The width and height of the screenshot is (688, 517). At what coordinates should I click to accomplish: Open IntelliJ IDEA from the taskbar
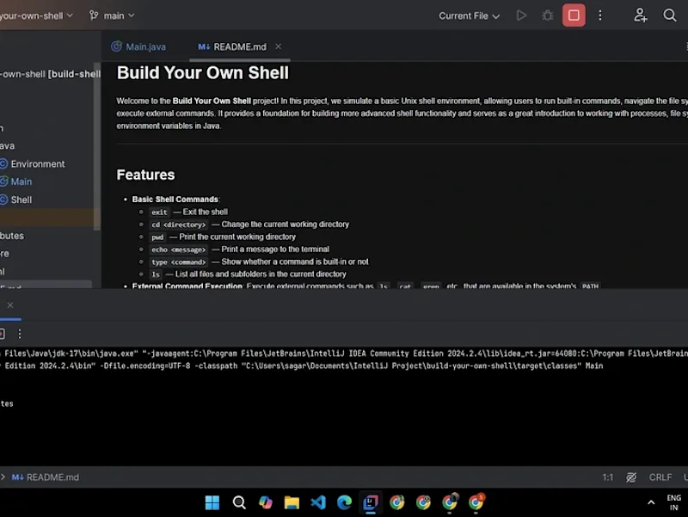371,502
